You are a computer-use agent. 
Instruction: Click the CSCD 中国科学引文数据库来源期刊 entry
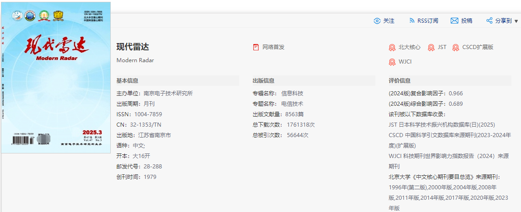click(450, 140)
